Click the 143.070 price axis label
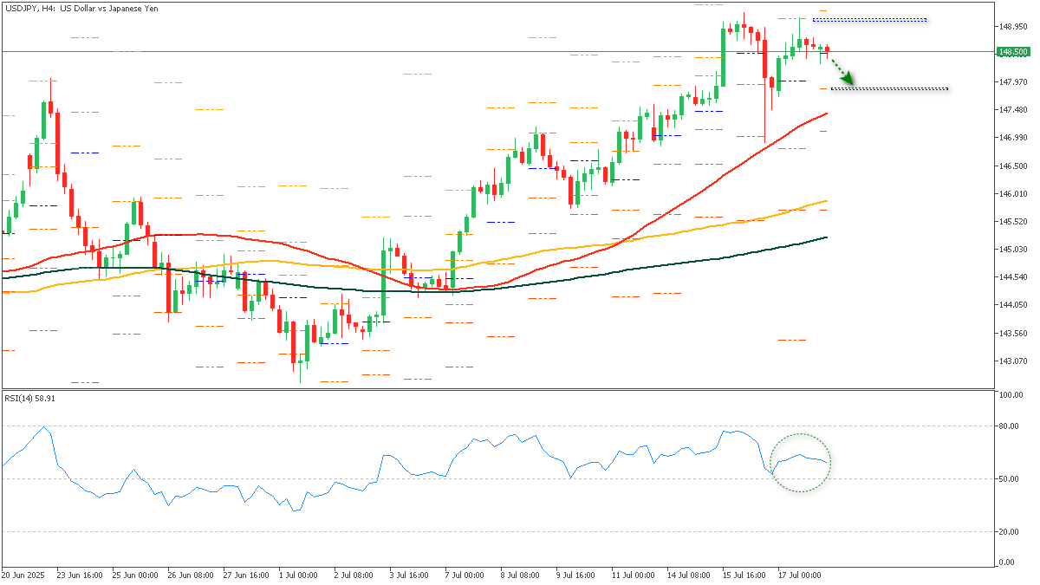The width and height of the screenshot is (1040, 585). [x=1012, y=361]
